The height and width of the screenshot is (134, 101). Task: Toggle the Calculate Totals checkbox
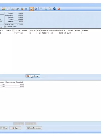[x=5, y=27]
